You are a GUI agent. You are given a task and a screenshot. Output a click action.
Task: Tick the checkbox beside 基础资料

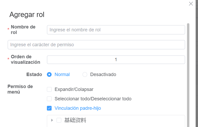pos(59,120)
